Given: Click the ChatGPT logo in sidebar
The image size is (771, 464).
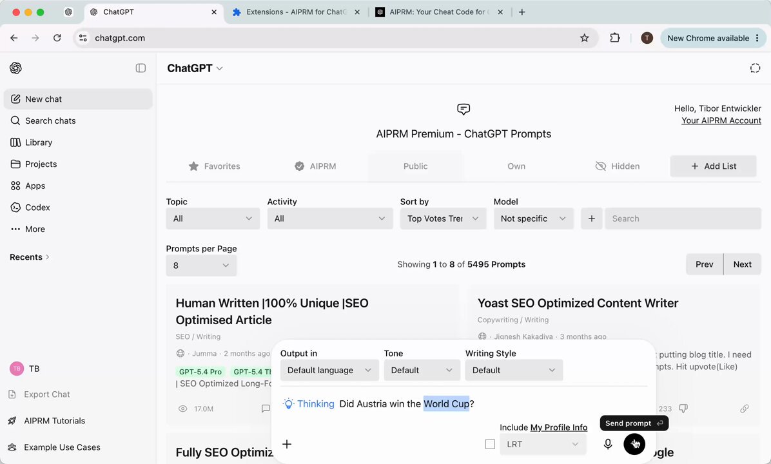Looking at the screenshot, I should pos(15,68).
